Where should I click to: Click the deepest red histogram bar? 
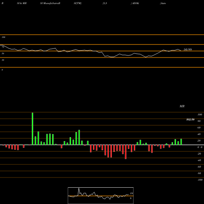click(126, 152)
